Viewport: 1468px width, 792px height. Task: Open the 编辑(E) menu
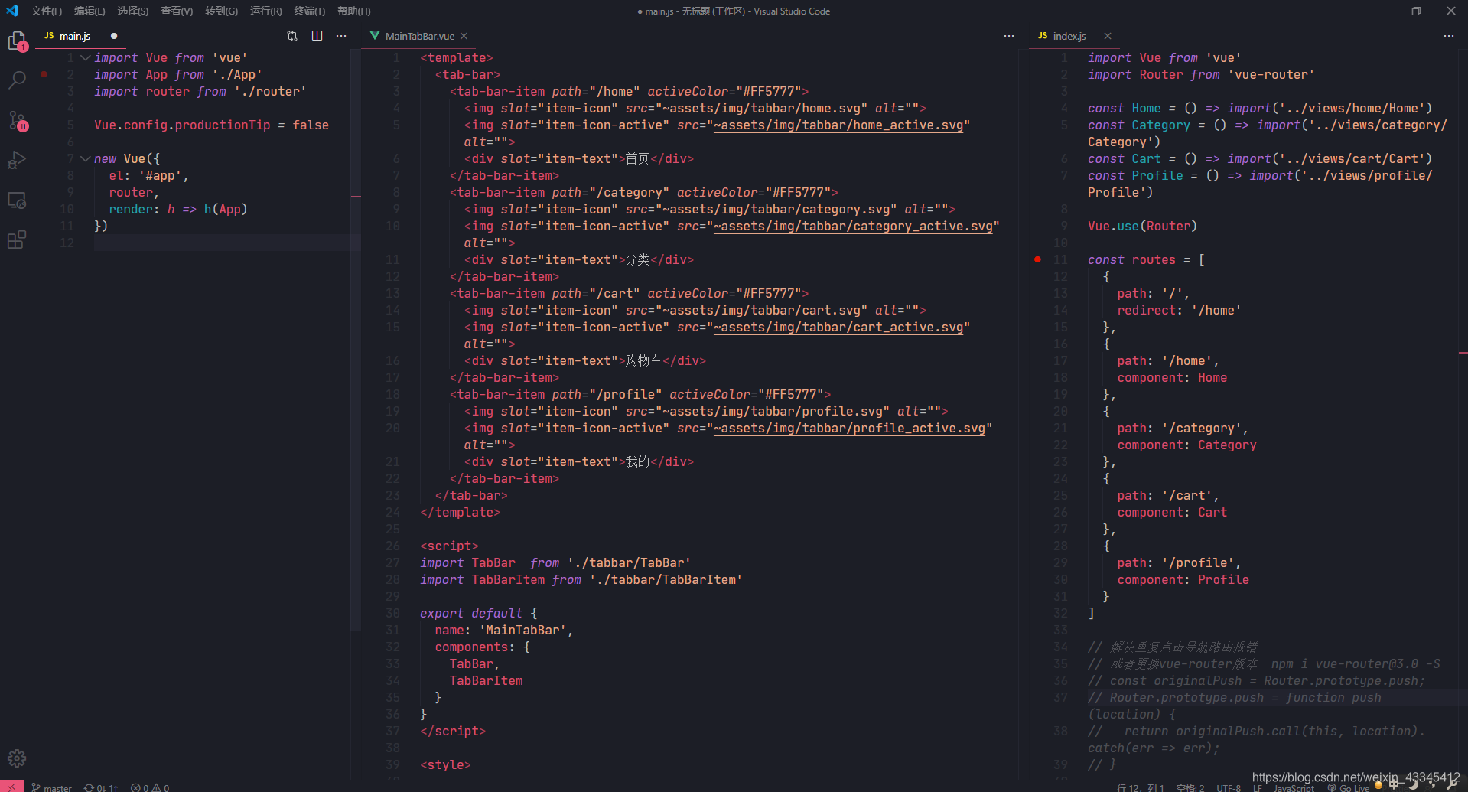tap(90, 11)
